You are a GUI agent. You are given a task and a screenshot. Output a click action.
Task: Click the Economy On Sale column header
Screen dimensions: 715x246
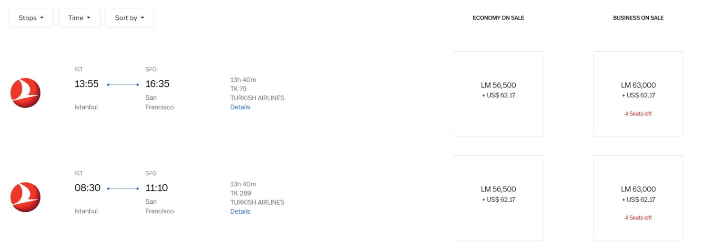pyautogui.click(x=498, y=18)
